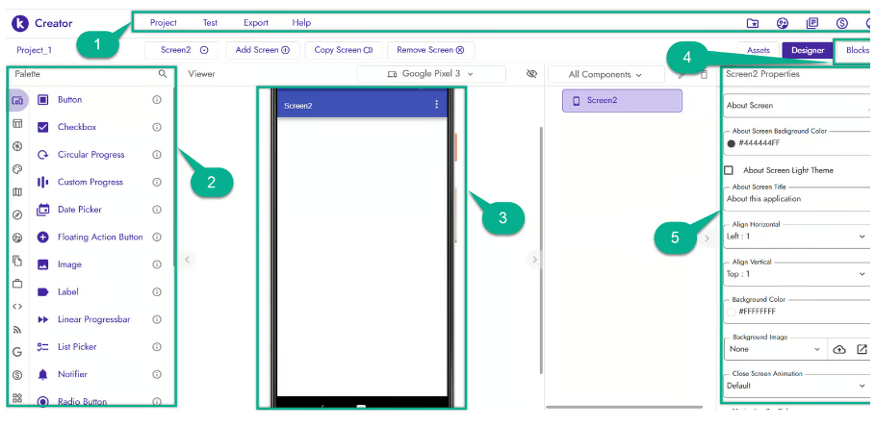Click the Remove Screen button
The height and width of the screenshot is (427, 876).
[431, 50]
